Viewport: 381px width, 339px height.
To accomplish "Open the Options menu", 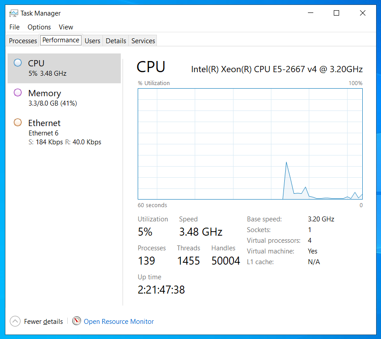I will click(39, 27).
